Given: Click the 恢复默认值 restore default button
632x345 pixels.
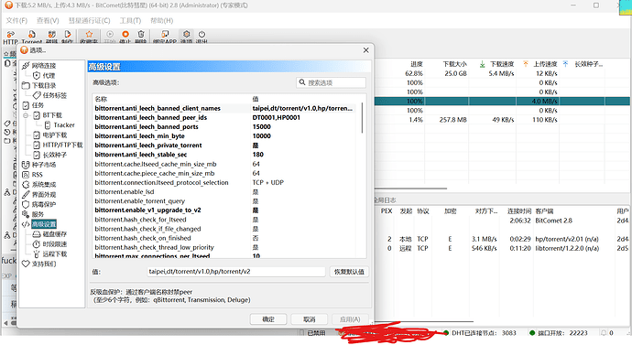Looking at the screenshot, I should coord(349,272).
